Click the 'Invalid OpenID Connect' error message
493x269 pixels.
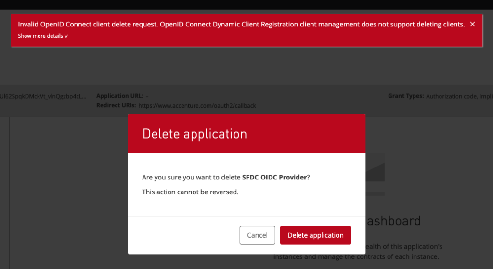tap(241, 24)
